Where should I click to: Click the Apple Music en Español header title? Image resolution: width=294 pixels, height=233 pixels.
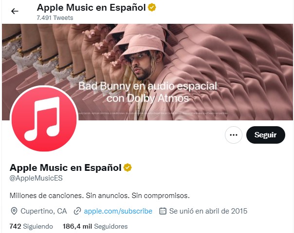point(92,8)
